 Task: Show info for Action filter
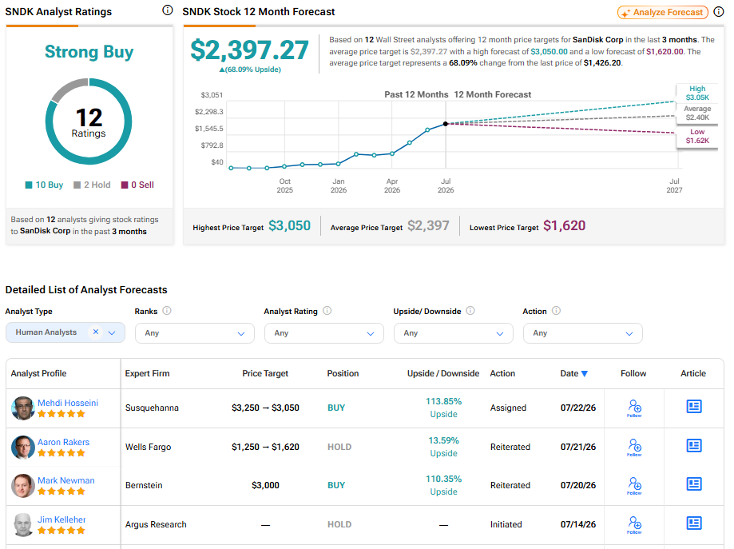(556, 311)
